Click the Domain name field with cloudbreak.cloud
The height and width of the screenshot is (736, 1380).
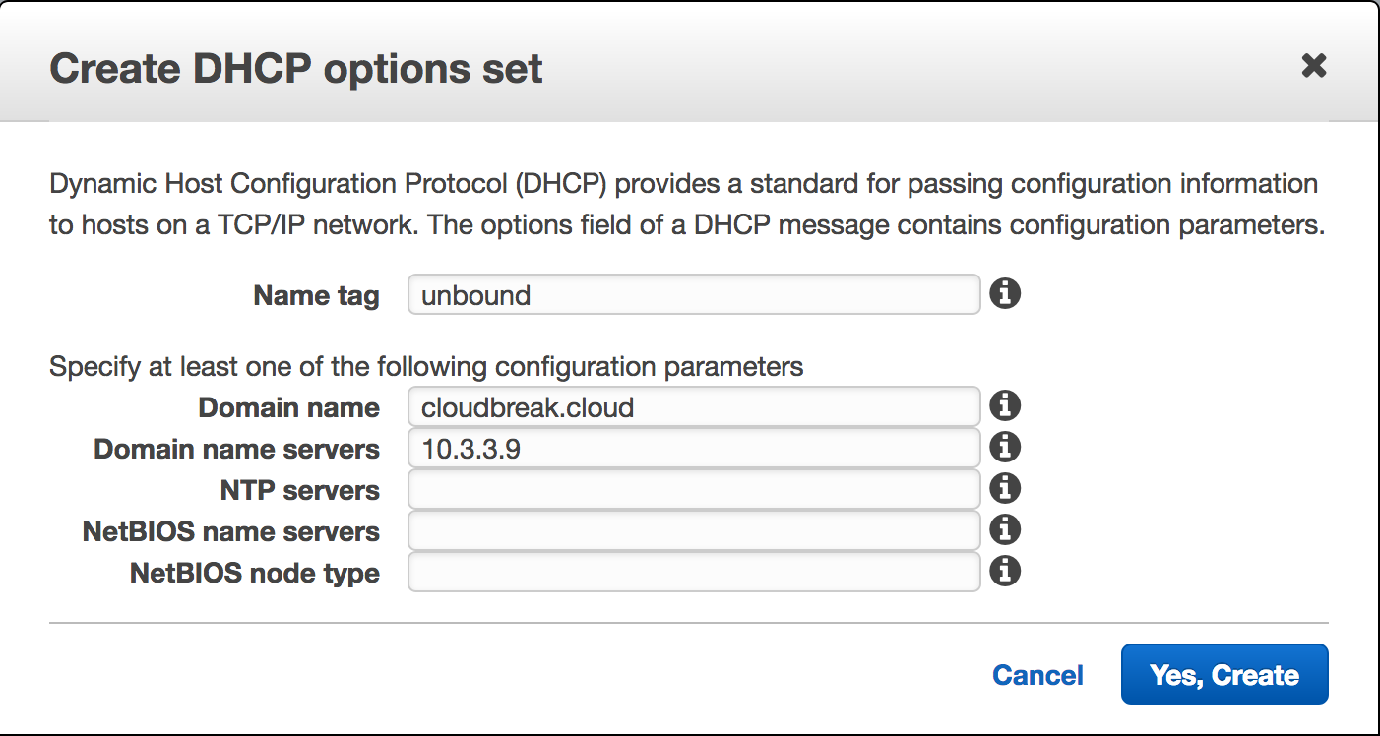tap(694, 406)
